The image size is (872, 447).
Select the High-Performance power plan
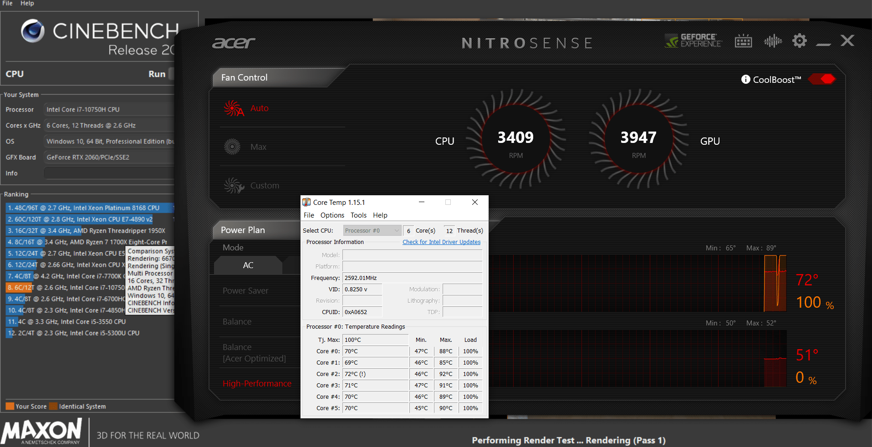click(257, 384)
